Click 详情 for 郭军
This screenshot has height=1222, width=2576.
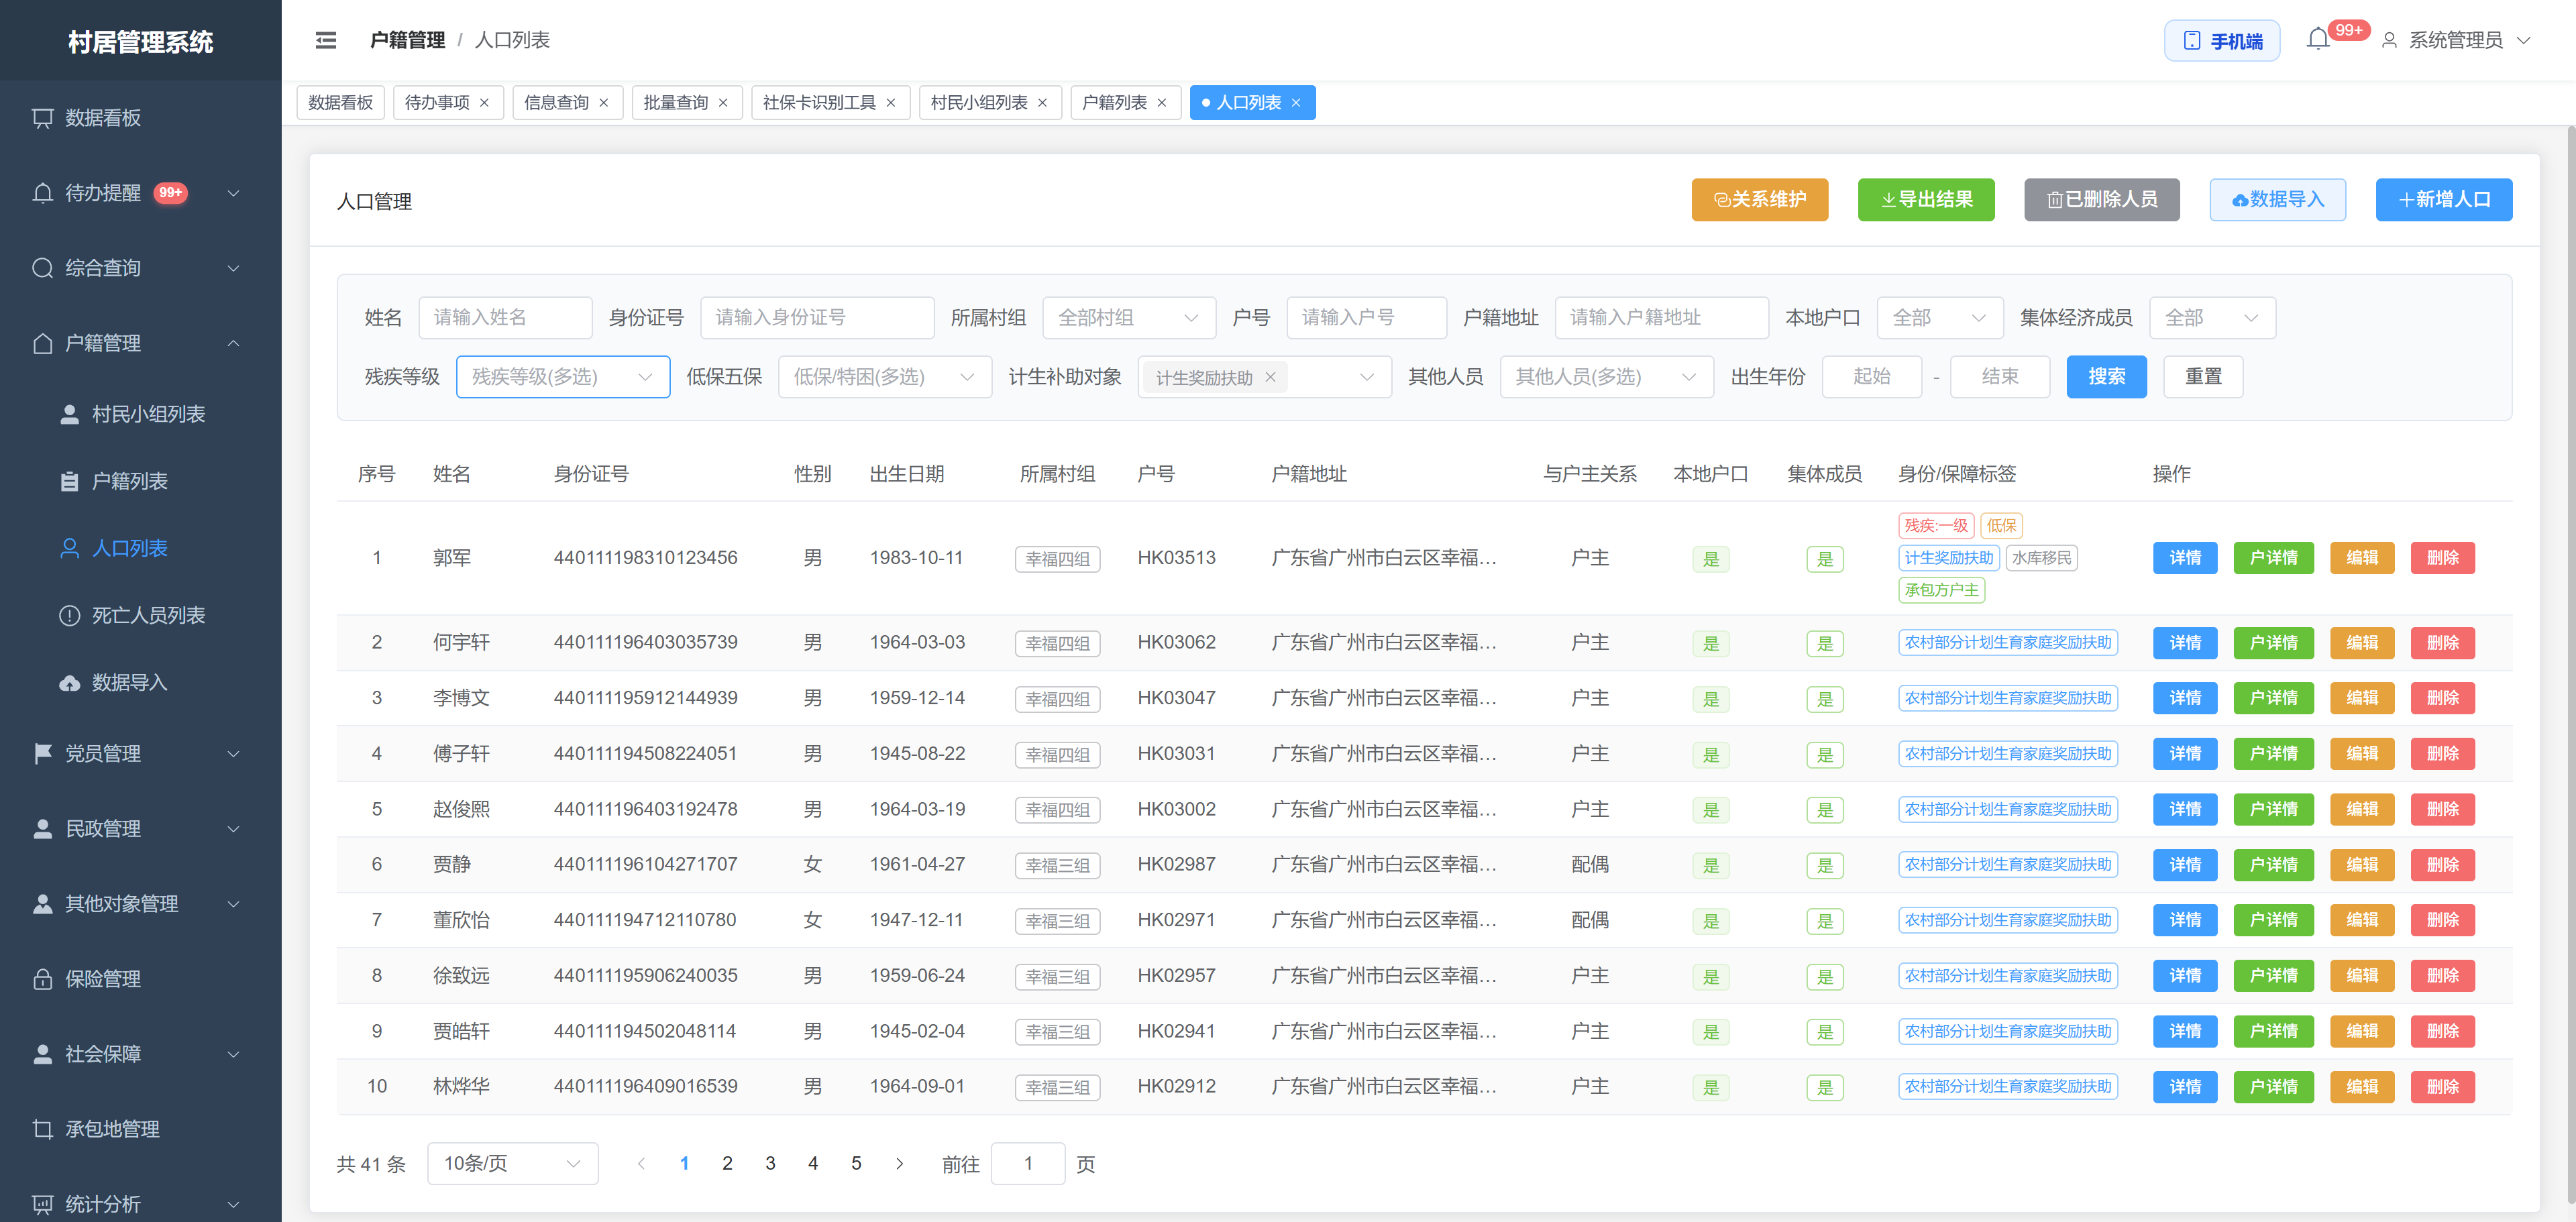pyautogui.click(x=2186, y=558)
